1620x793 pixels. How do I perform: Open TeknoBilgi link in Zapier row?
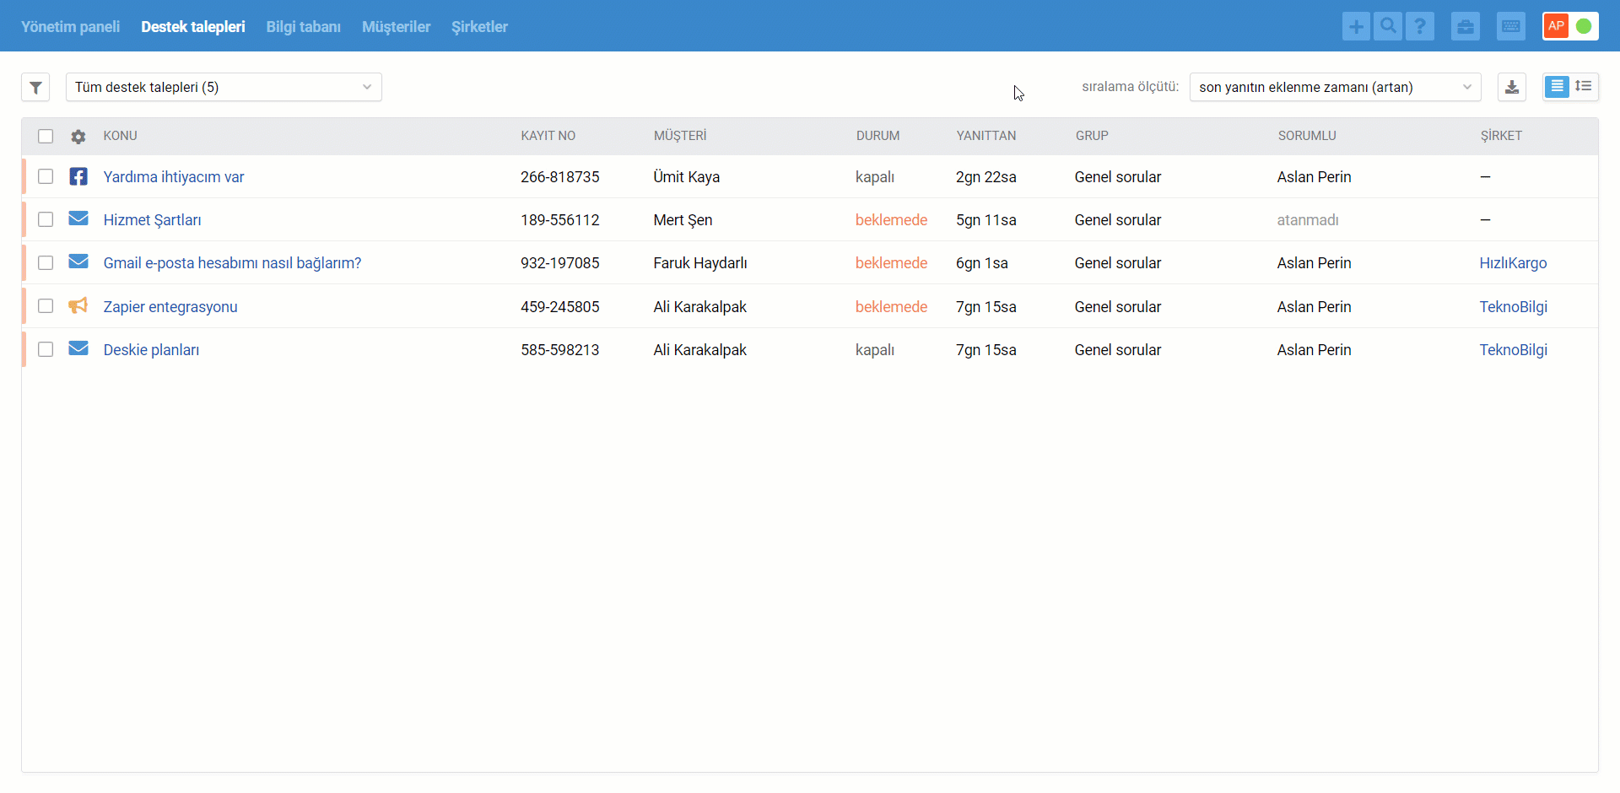[1513, 307]
